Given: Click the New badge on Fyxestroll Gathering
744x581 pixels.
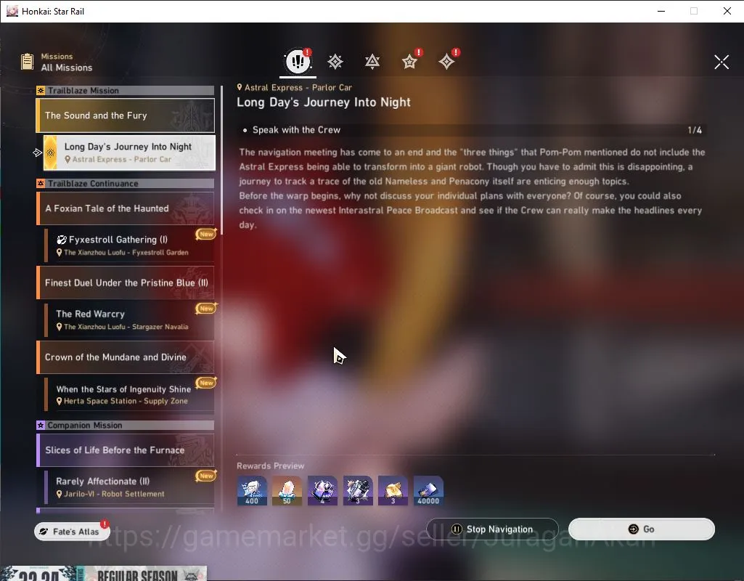Looking at the screenshot, I should coord(206,234).
